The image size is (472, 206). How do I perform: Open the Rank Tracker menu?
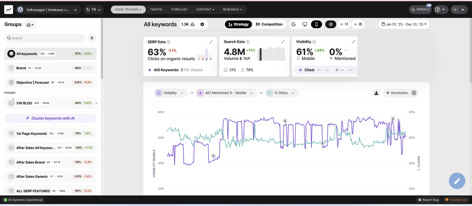(128, 9)
